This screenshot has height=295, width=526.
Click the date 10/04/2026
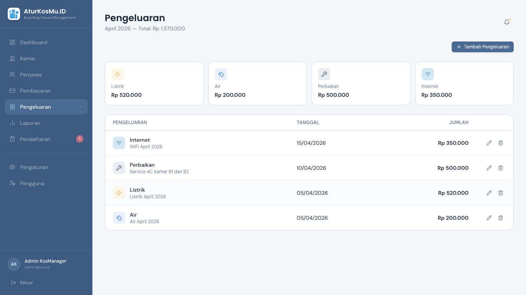click(x=312, y=168)
